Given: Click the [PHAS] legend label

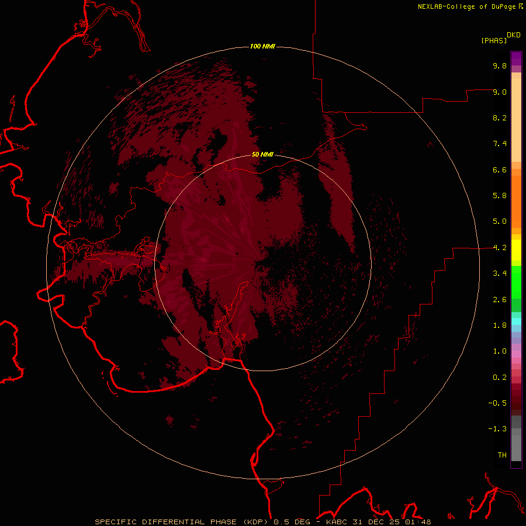Looking at the screenshot, I should point(494,40).
